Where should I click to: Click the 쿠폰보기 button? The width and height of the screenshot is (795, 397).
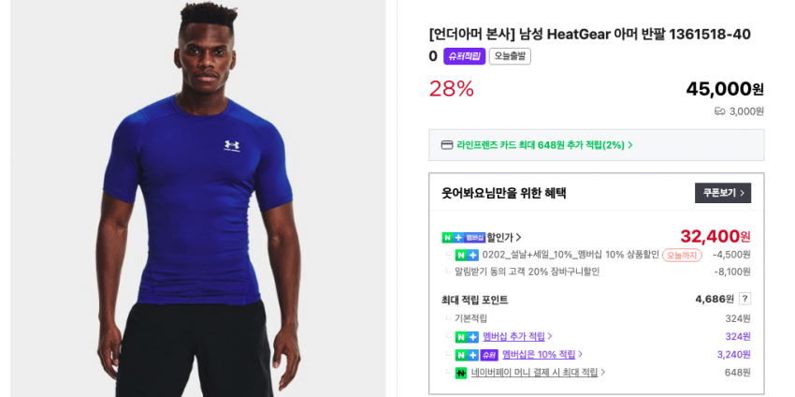722,193
